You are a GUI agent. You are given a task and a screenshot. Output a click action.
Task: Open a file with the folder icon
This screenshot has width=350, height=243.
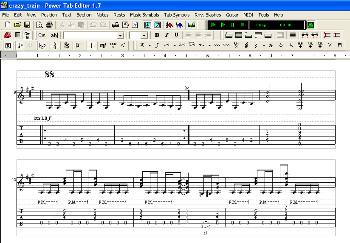click(x=17, y=25)
